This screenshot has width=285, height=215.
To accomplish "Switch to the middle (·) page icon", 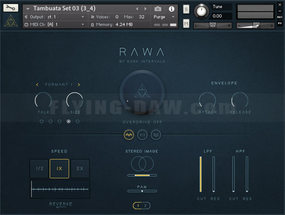I will click(x=142, y=135).
